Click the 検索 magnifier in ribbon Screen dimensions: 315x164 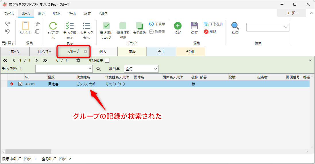tap(235, 26)
